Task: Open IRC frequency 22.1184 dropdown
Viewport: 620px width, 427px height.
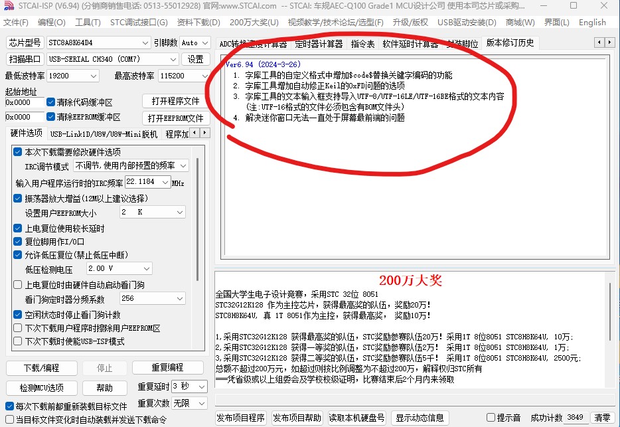Action: pyautogui.click(x=148, y=182)
